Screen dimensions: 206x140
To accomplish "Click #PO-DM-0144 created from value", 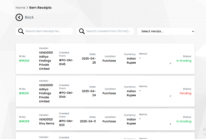I will click(x=66, y=95).
